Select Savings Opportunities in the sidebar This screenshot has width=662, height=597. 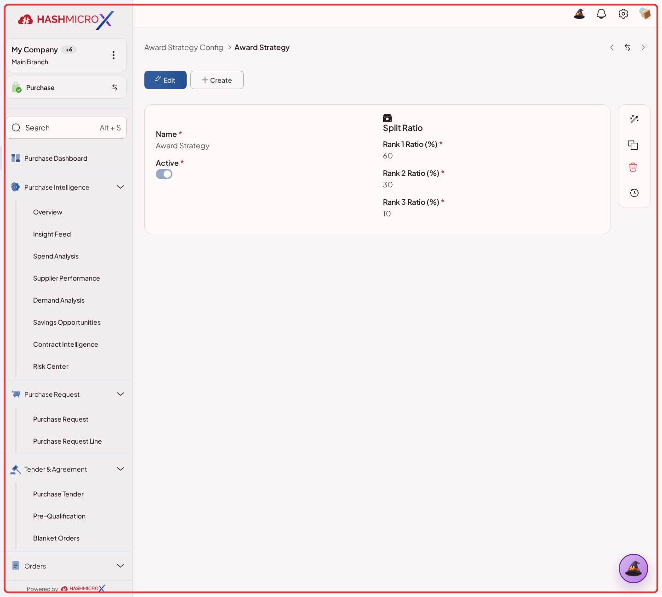pos(67,322)
